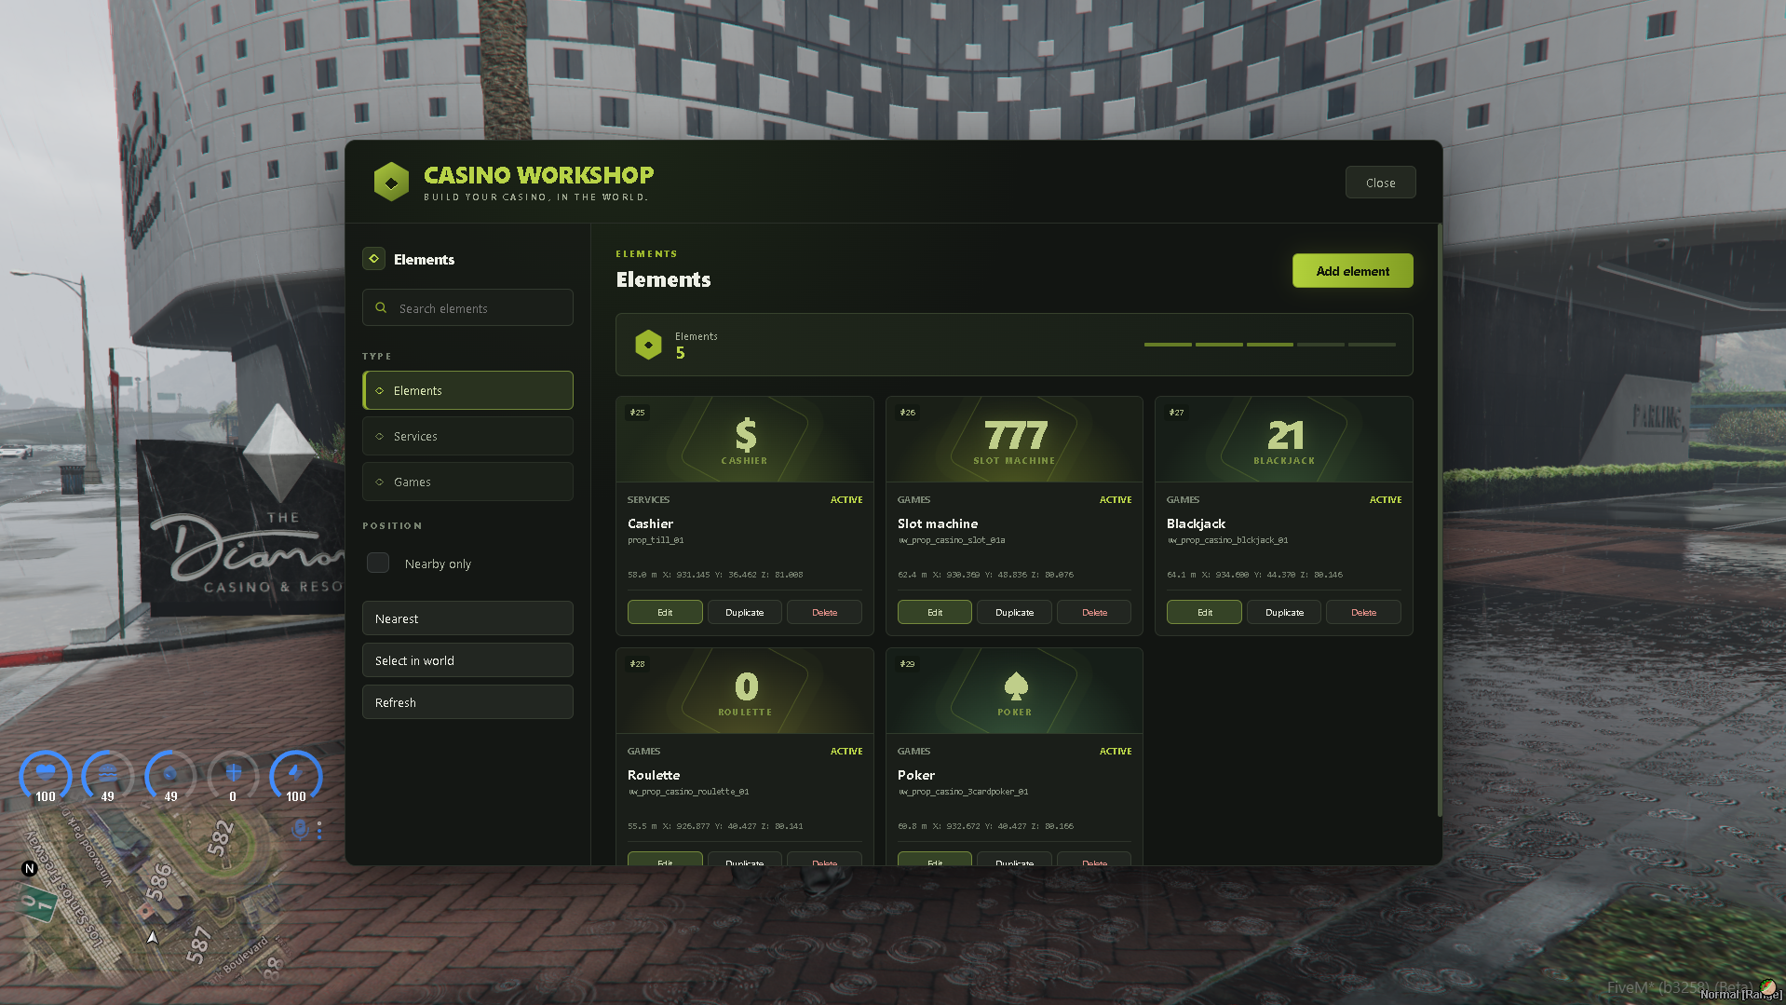The width and height of the screenshot is (1786, 1005).
Task: Select the Games type filter
Action: point(467,482)
